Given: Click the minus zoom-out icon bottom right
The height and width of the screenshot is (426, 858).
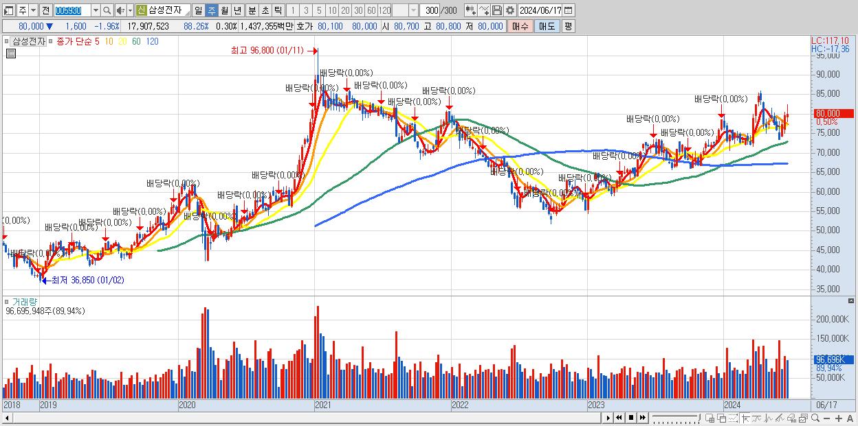Looking at the screenshot, I should click(x=826, y=418).
